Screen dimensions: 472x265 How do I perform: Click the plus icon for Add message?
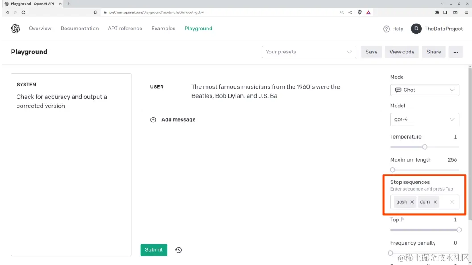153,120
